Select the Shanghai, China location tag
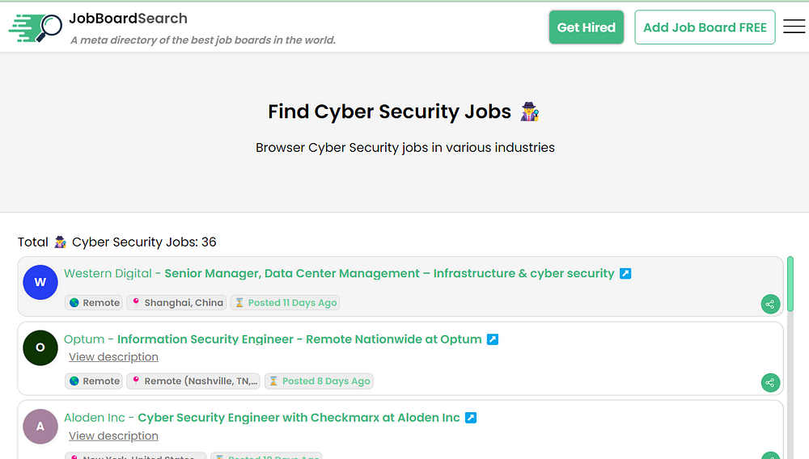 pos(176,303)
